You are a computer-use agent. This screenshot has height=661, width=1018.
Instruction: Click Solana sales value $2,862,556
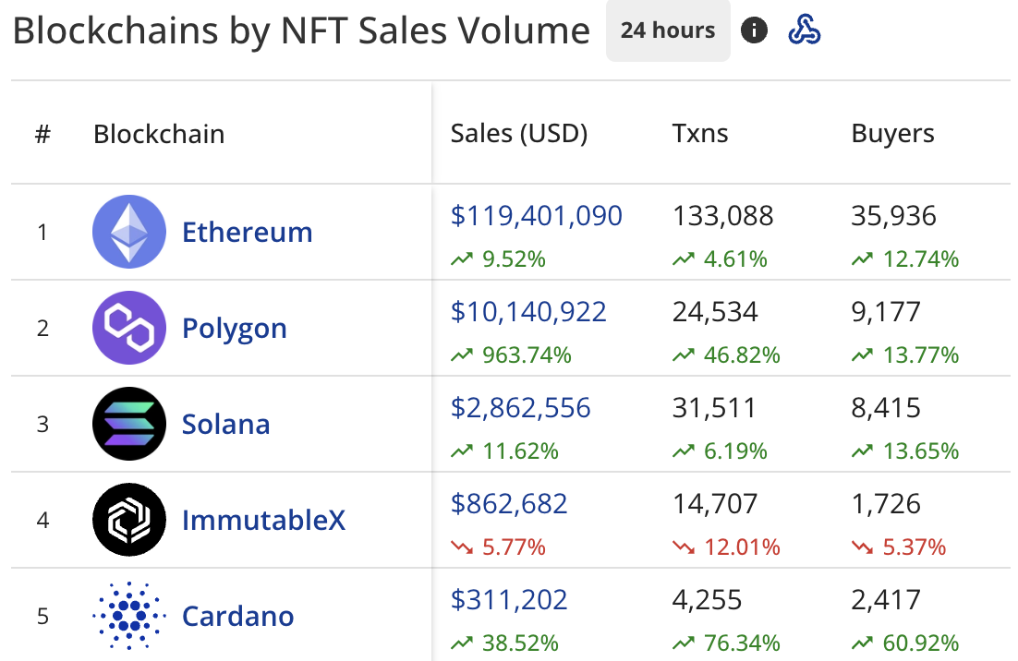pyautogui.click(x=521, y=407)
